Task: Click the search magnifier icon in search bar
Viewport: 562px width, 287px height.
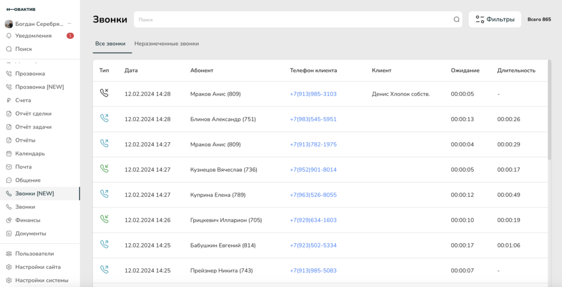Action: click(456, 20)
